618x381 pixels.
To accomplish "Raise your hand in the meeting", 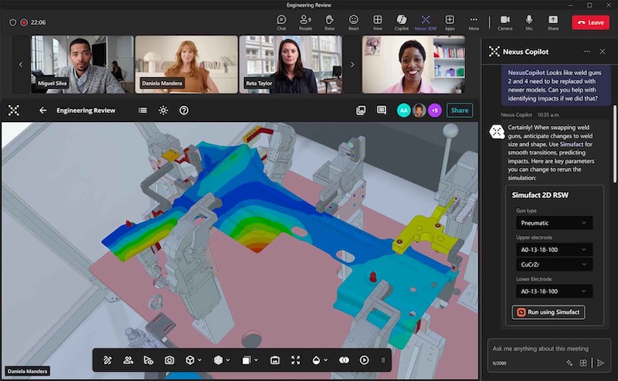I will pos(329,22).
